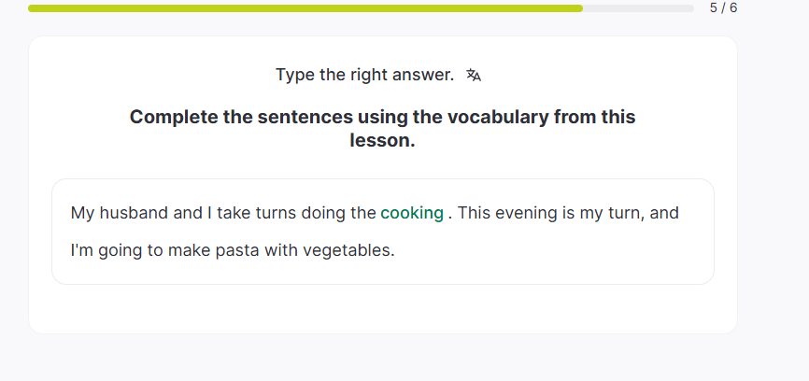Click the word "vegetables." in the sentence
This screenshot has width=809, height=381.
pos(348,250)
